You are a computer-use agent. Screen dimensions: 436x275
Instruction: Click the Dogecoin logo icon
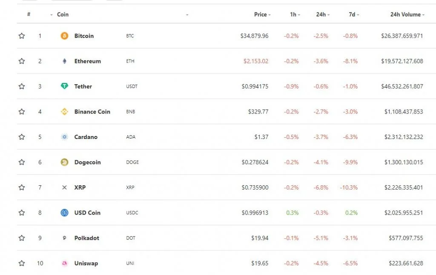64,162
